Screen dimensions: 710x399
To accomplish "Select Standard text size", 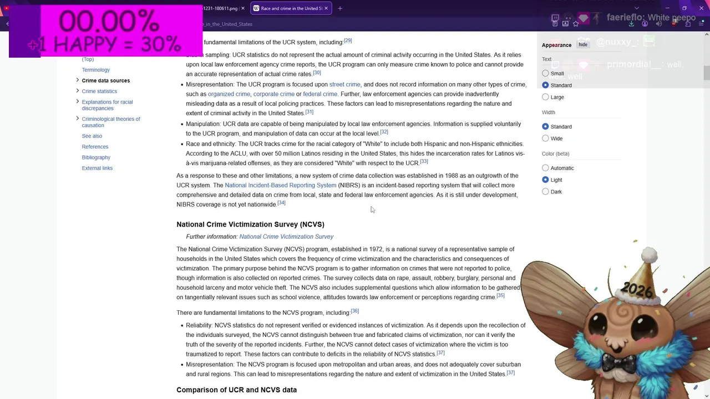I will [x=545, y=85].
